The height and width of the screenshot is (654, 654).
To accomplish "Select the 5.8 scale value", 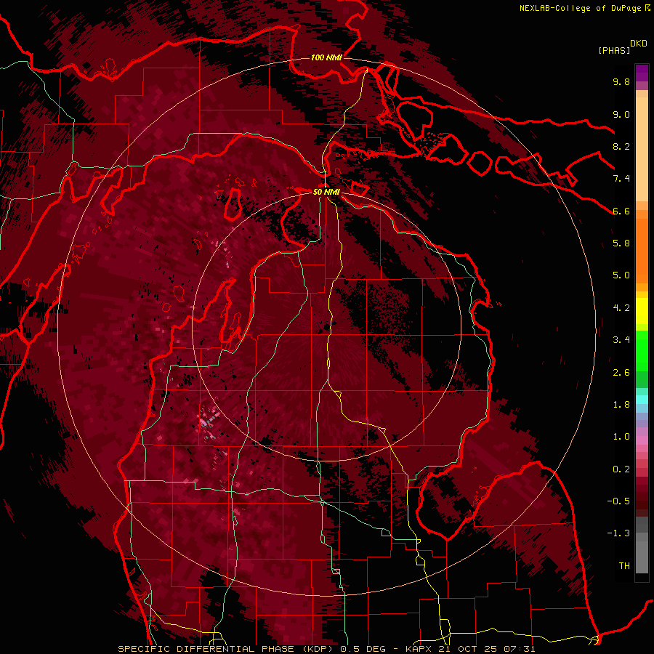I will (x=621, y=243).
